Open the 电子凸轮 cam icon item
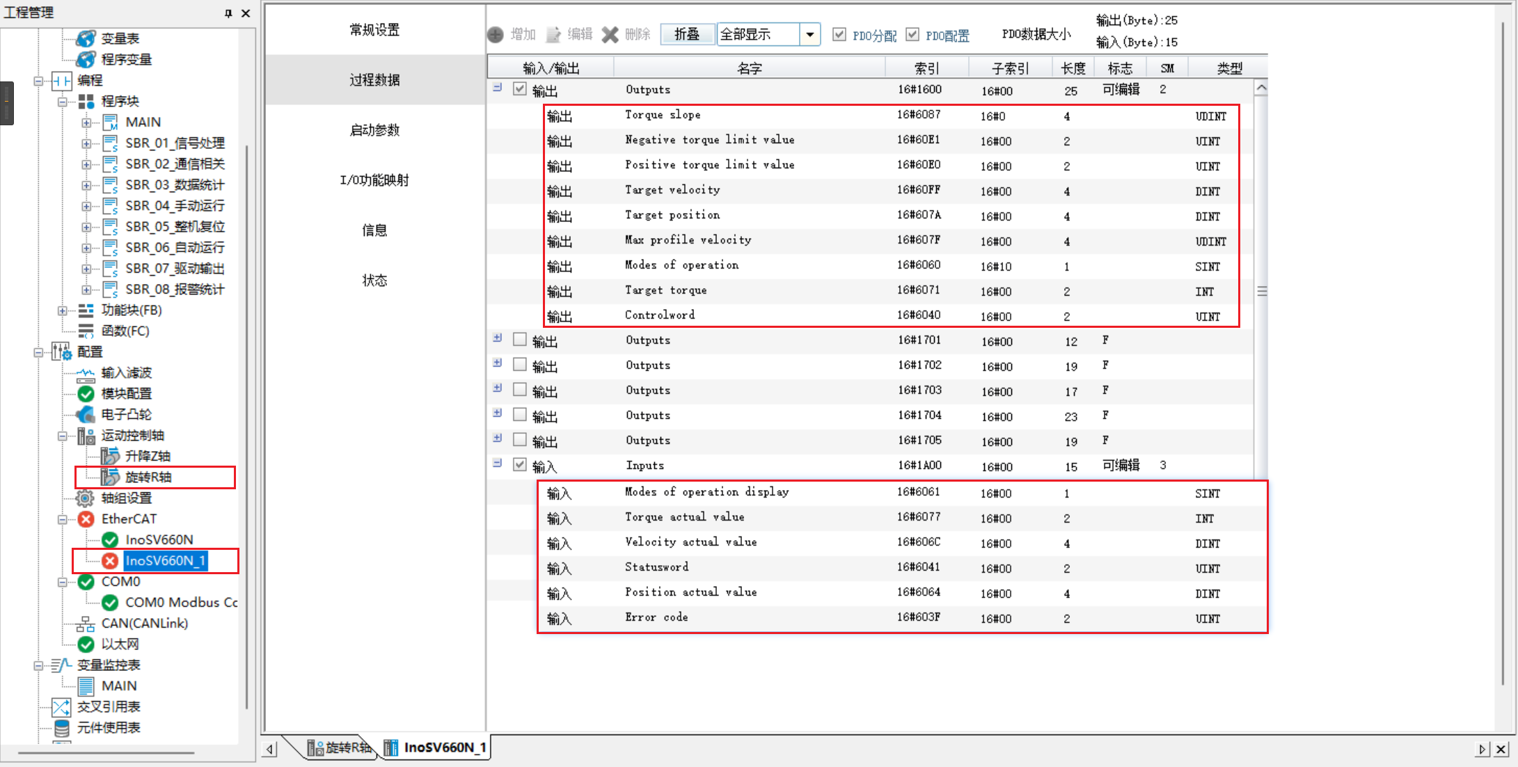The image size is (1518, 767). point(86,415)
